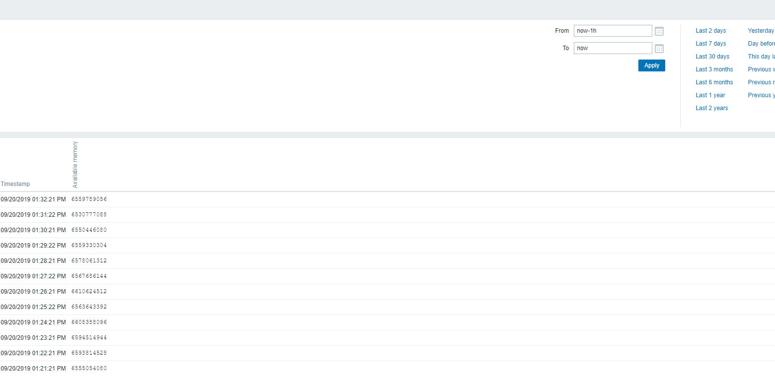Click the memory value 6610624512
Image resolution: width=775 pixels, height=376 pixels.
click(x=89, y=292)
